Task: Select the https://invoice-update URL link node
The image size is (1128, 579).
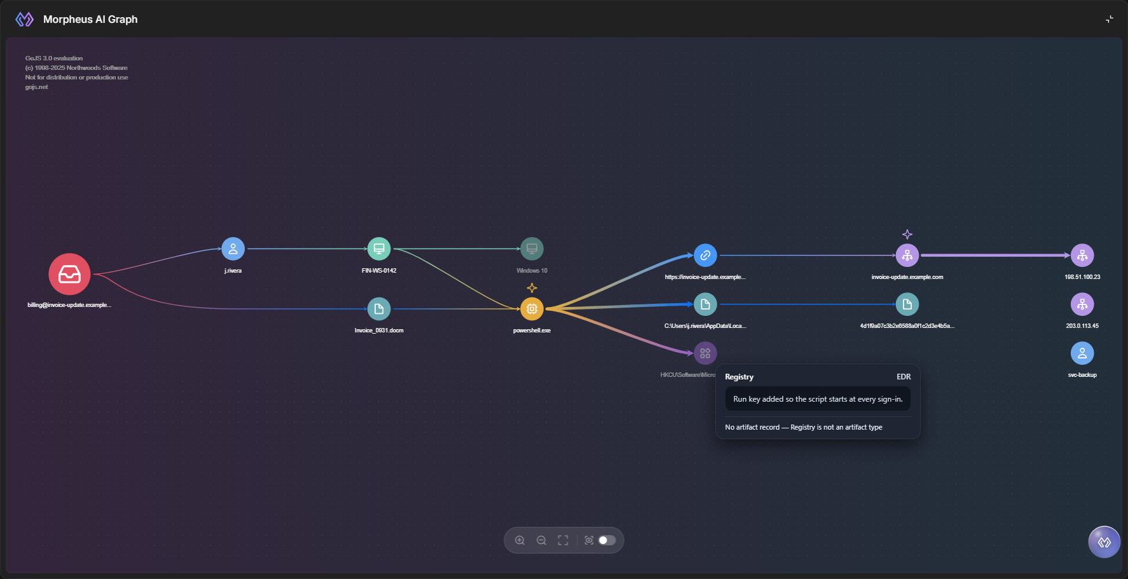Action: pos(705,255)
